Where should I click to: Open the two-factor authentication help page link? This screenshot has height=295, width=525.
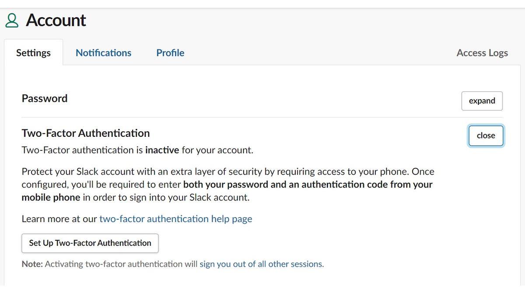pyautogui.click(x=175, y=219)
